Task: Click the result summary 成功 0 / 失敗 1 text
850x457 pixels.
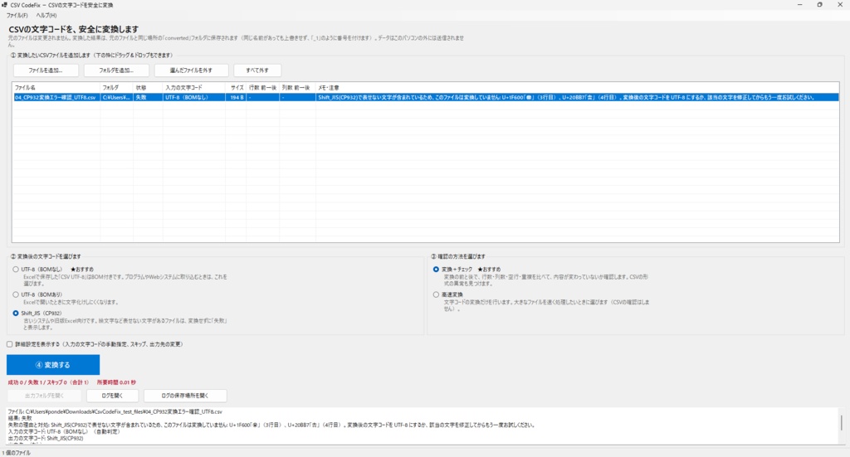Action: pos(48,382)
